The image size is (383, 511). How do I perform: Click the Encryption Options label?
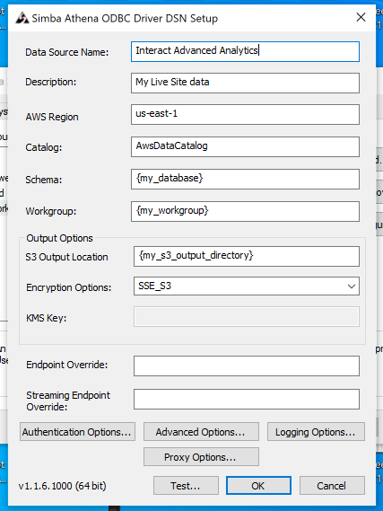(69, 287)
